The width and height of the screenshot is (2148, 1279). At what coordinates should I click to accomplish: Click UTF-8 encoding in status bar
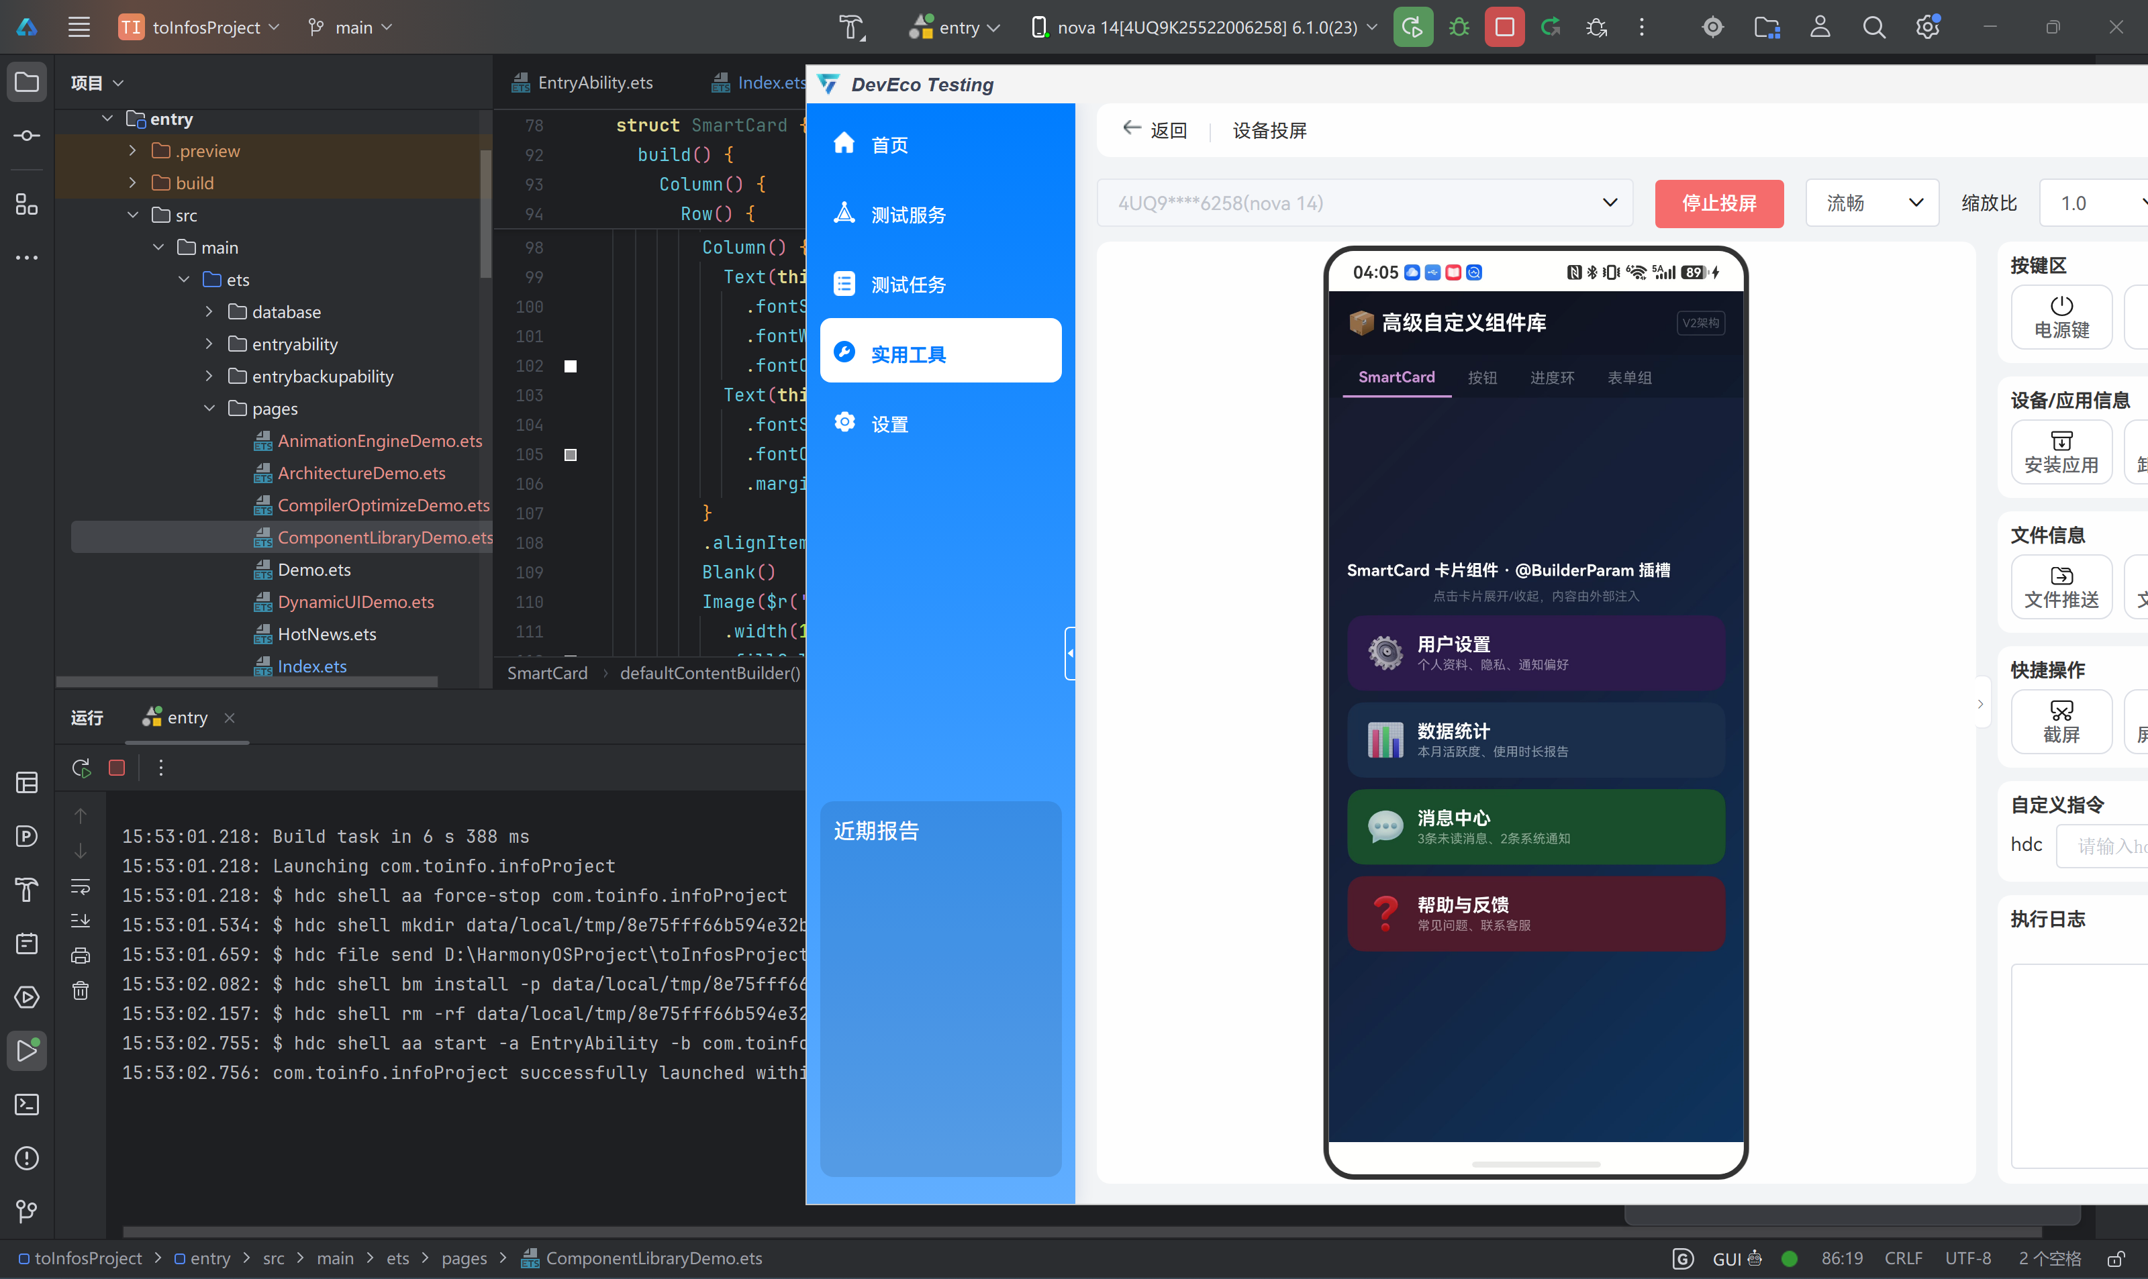[1968, 1258]
